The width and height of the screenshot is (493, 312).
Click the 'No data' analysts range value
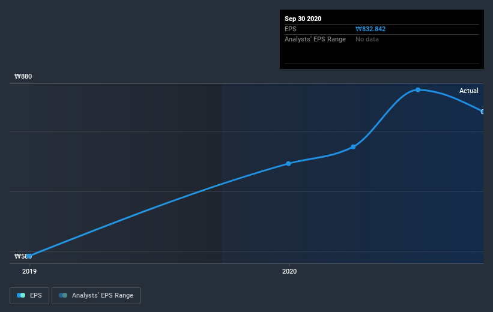367,39
